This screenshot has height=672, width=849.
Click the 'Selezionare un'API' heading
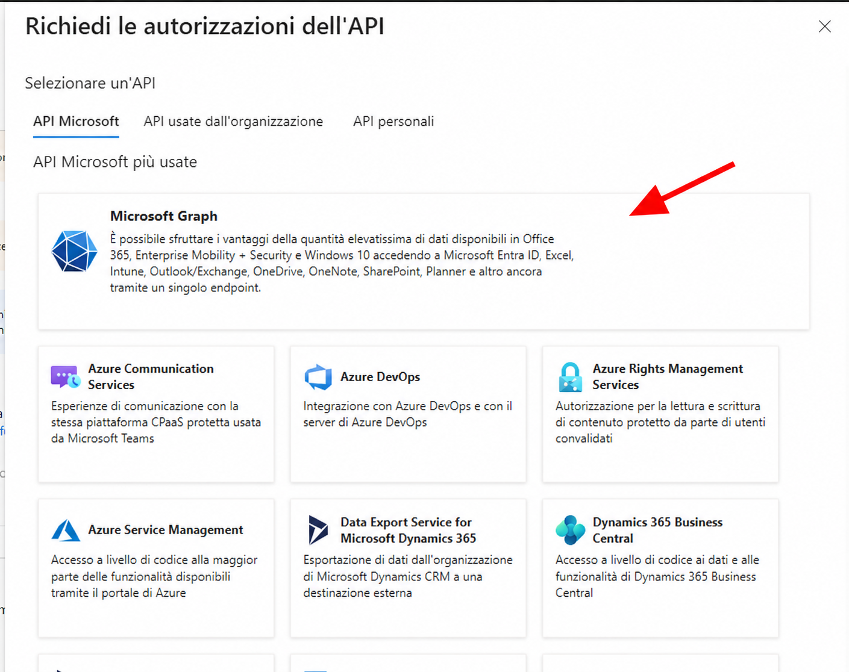[x=90, y=83]
